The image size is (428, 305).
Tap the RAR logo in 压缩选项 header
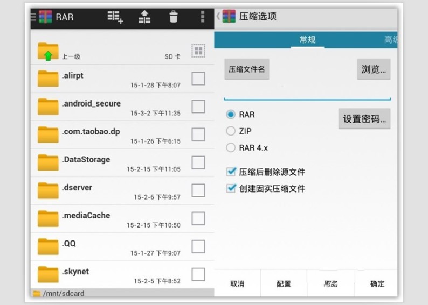pyautogui.click(x=229, y=16)
